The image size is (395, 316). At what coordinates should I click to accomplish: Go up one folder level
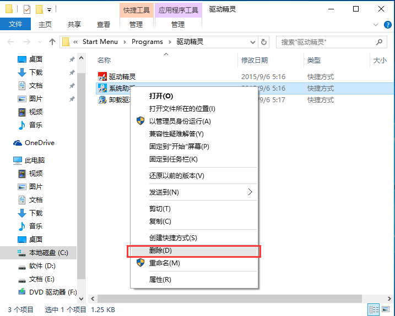pyautogui.click(x=52, y=42)
